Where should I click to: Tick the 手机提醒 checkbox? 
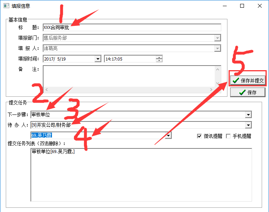pyautogui.click(x=228, y=136)
